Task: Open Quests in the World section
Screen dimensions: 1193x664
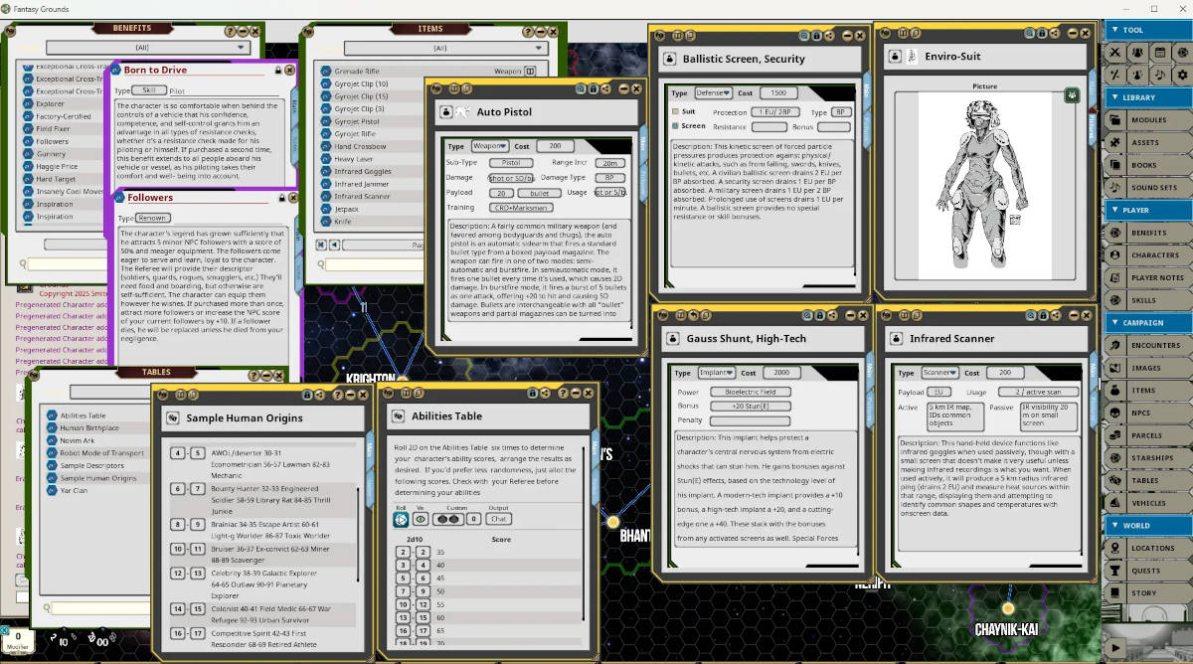Action: click(x=1148, y=571)
